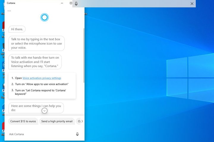Viewport: 214px width, 142px height.
Task: Click the scroll-down chevron circle button
Action: pos(45,111)
